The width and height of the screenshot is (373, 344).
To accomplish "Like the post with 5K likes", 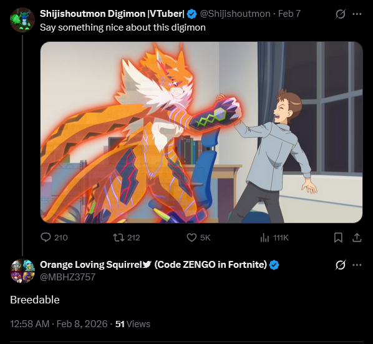I will click(191, 237).
